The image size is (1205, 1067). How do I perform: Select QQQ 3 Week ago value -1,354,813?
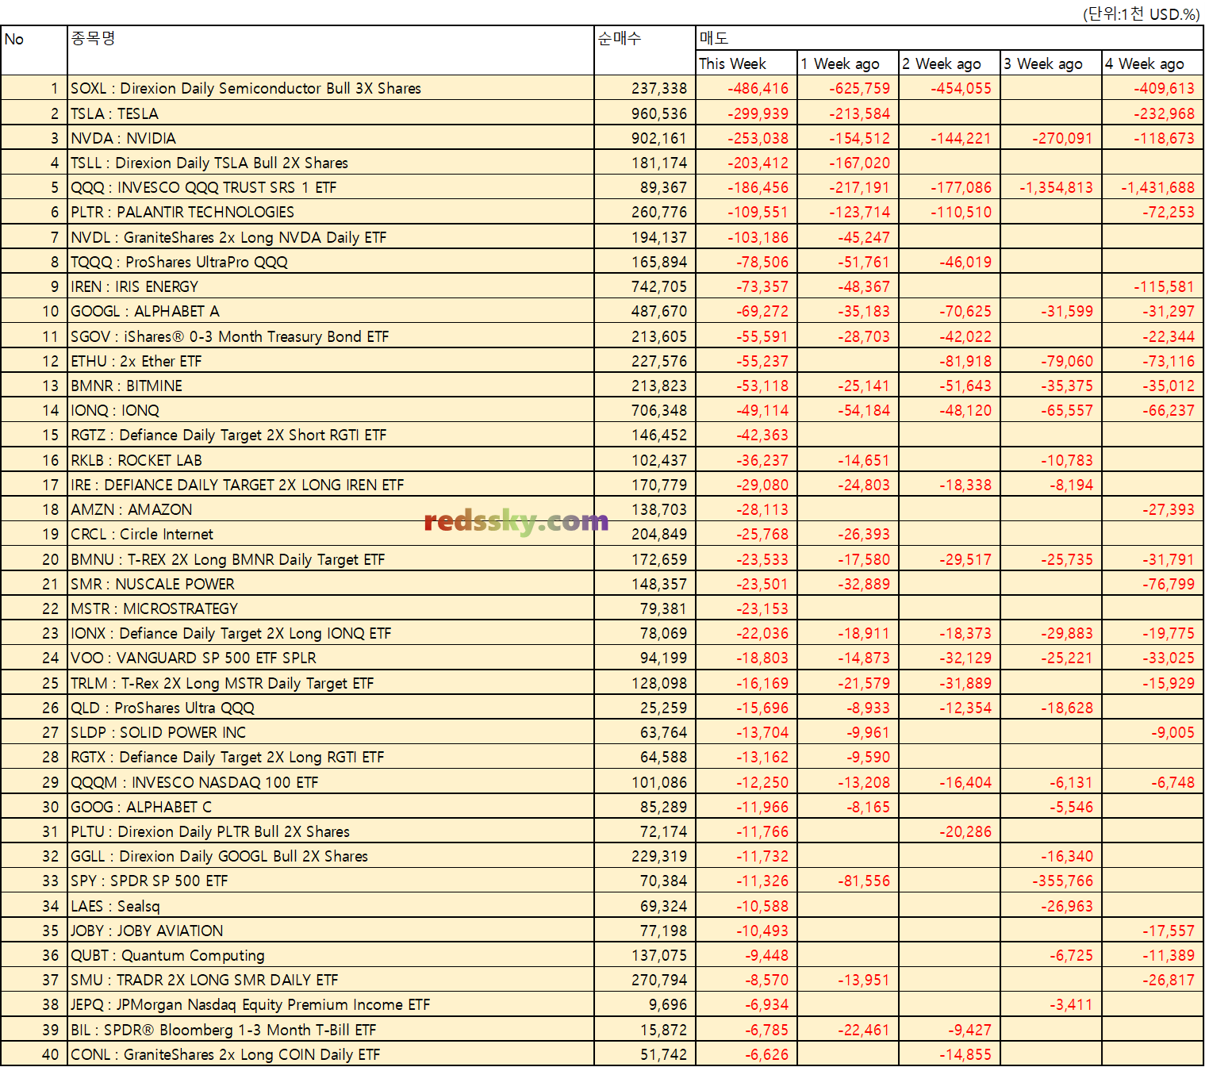pyautogui.click(x=1056, y=187)
